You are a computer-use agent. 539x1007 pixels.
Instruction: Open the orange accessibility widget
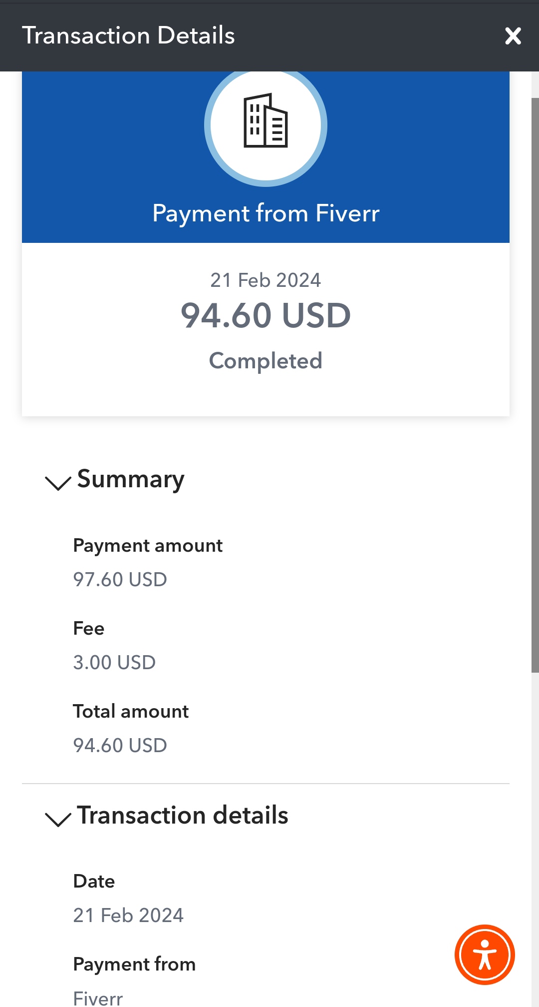[485, 955]
